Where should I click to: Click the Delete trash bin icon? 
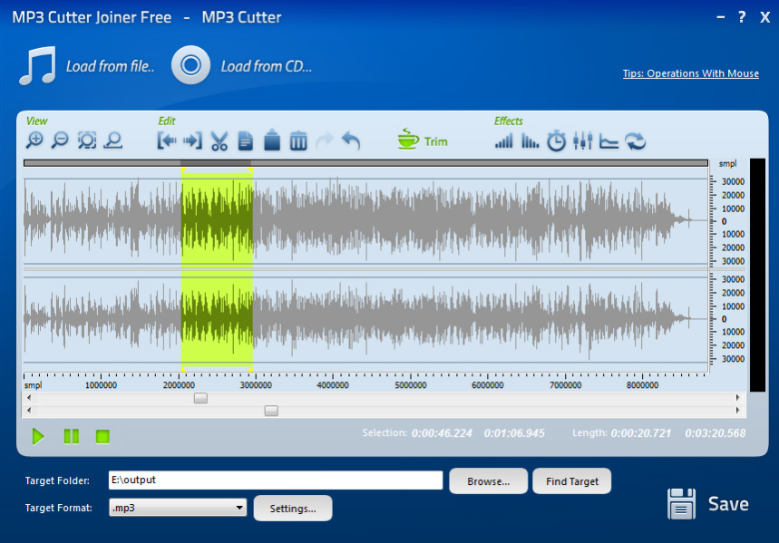pyautogui.click(x=298, y=141)
